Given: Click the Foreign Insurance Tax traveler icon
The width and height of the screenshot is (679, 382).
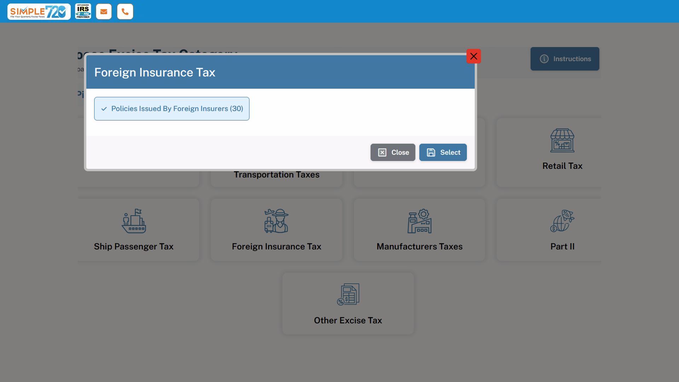Looking at the screenshot, I should pyautogui.click(x=277, y=221).
